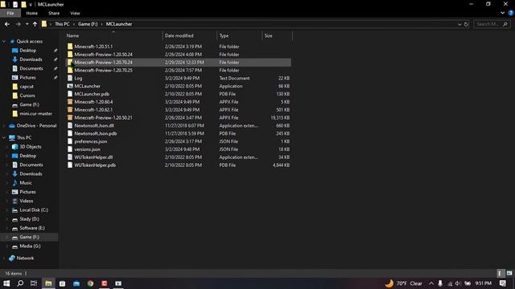515x289 pixels.
Task: Switch to large icons view button
Action: tap(509, 273)
